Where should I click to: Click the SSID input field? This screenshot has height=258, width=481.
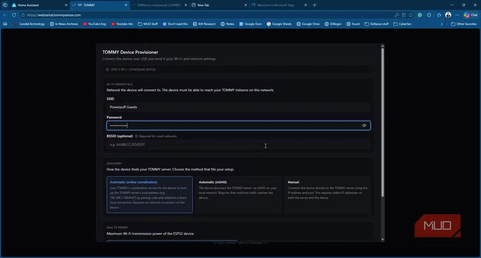click(x=239, y=107)
